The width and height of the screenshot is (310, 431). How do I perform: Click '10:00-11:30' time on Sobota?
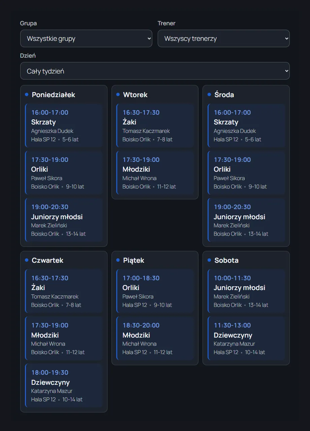pos(232,278)
